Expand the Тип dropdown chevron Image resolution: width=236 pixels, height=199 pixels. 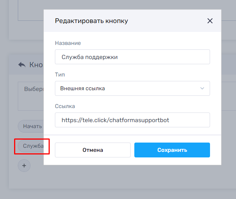[202, 88]
